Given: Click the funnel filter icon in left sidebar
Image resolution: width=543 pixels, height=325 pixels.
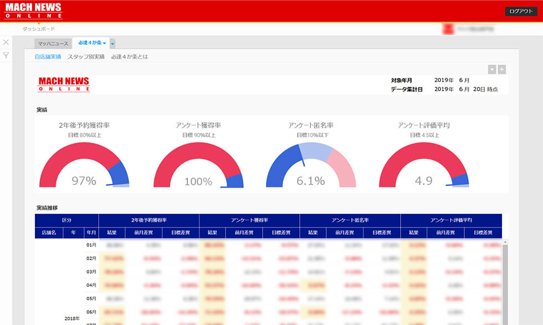Looking at the screenshot, I should (x=6, y=53).
